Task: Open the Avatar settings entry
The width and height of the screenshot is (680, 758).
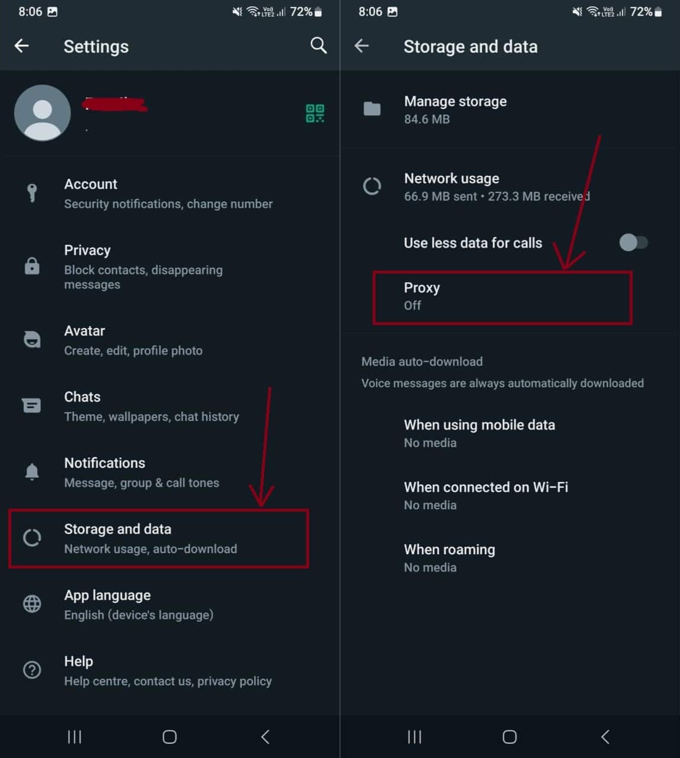Action: (133, 341)
